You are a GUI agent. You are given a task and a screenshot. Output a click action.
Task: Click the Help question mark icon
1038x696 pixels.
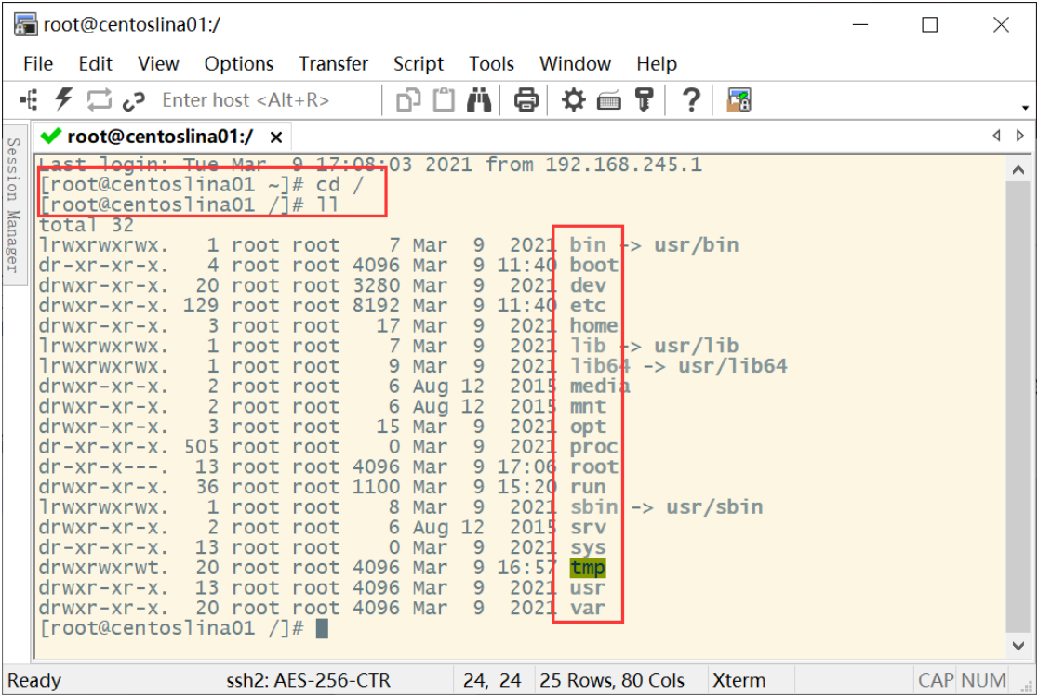(x=691, y=100)
